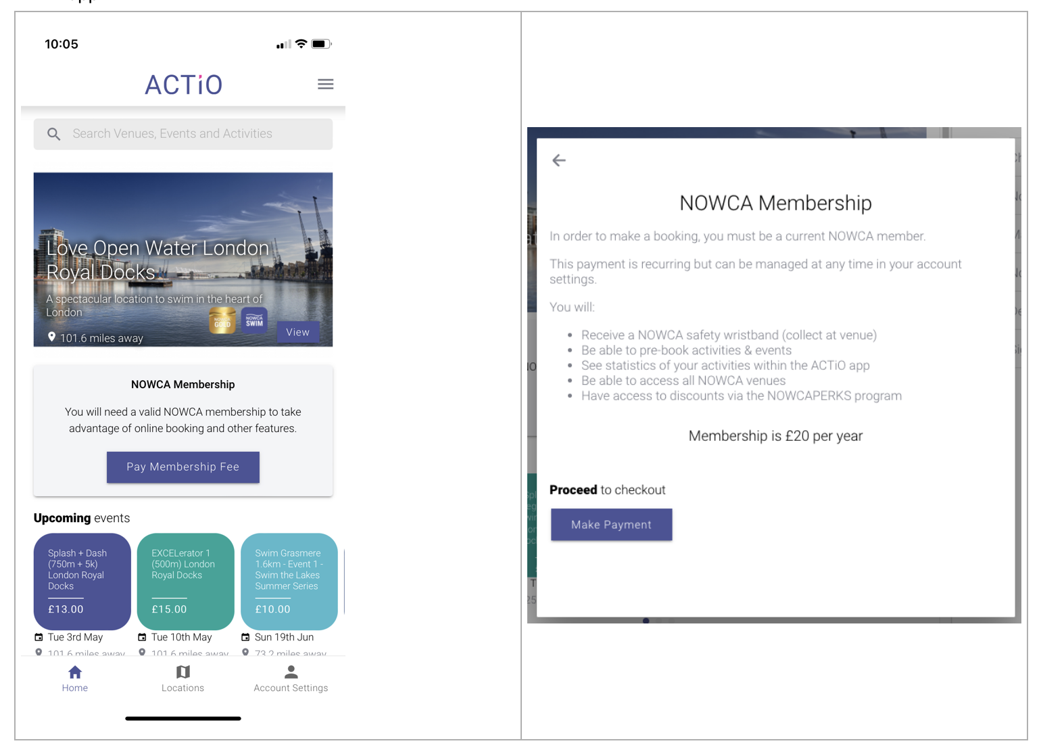
Task: Focus the Search Venues, Events and Activities field
Action: point(183,134)
